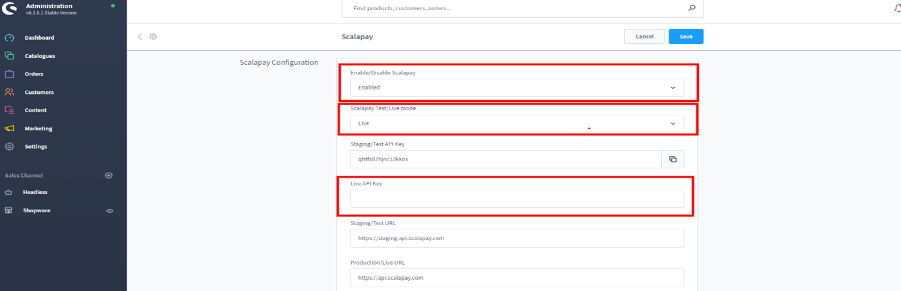Open the Scalapay Test/Live mode dropdown

click(517, 123)
